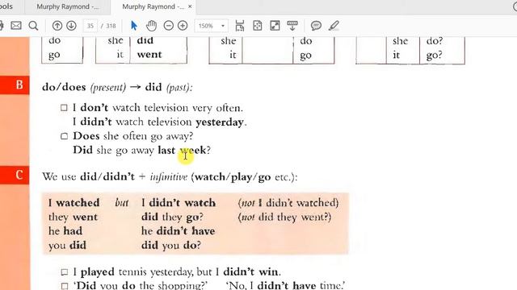The width and height of the screenshot is (517, 290).
Task: Click the bullet box before "I don't watch"
Action: (x=64, y=108)
